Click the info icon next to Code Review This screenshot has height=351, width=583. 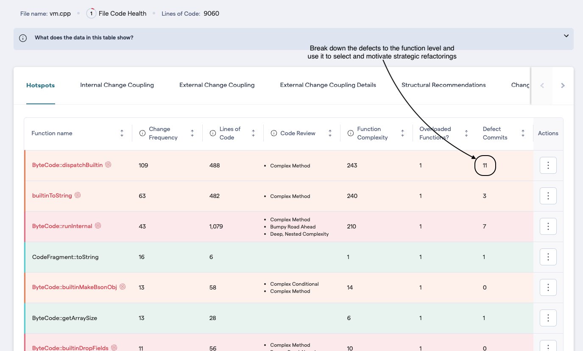[273, 133]
